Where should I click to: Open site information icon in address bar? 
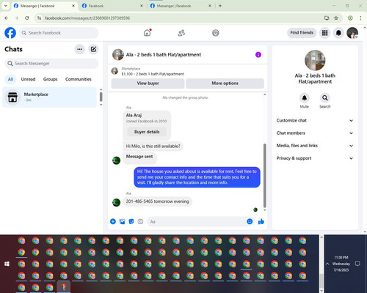coord(39,18)
